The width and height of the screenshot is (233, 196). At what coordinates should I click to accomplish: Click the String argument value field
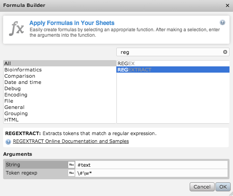151,165
